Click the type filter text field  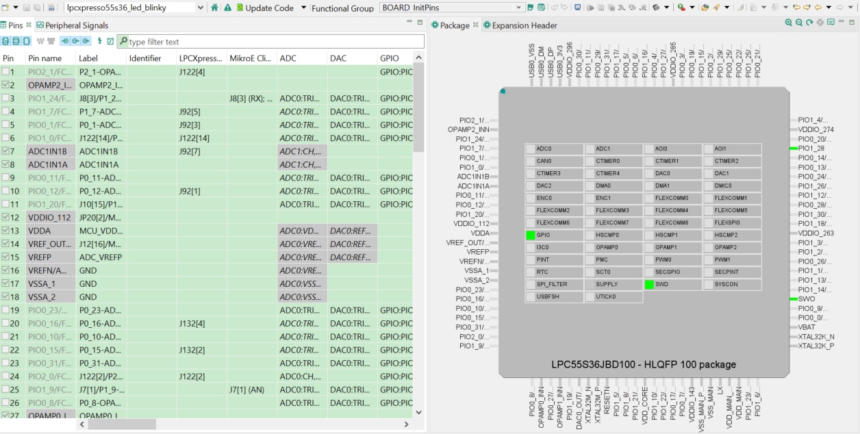click(274, 42)
